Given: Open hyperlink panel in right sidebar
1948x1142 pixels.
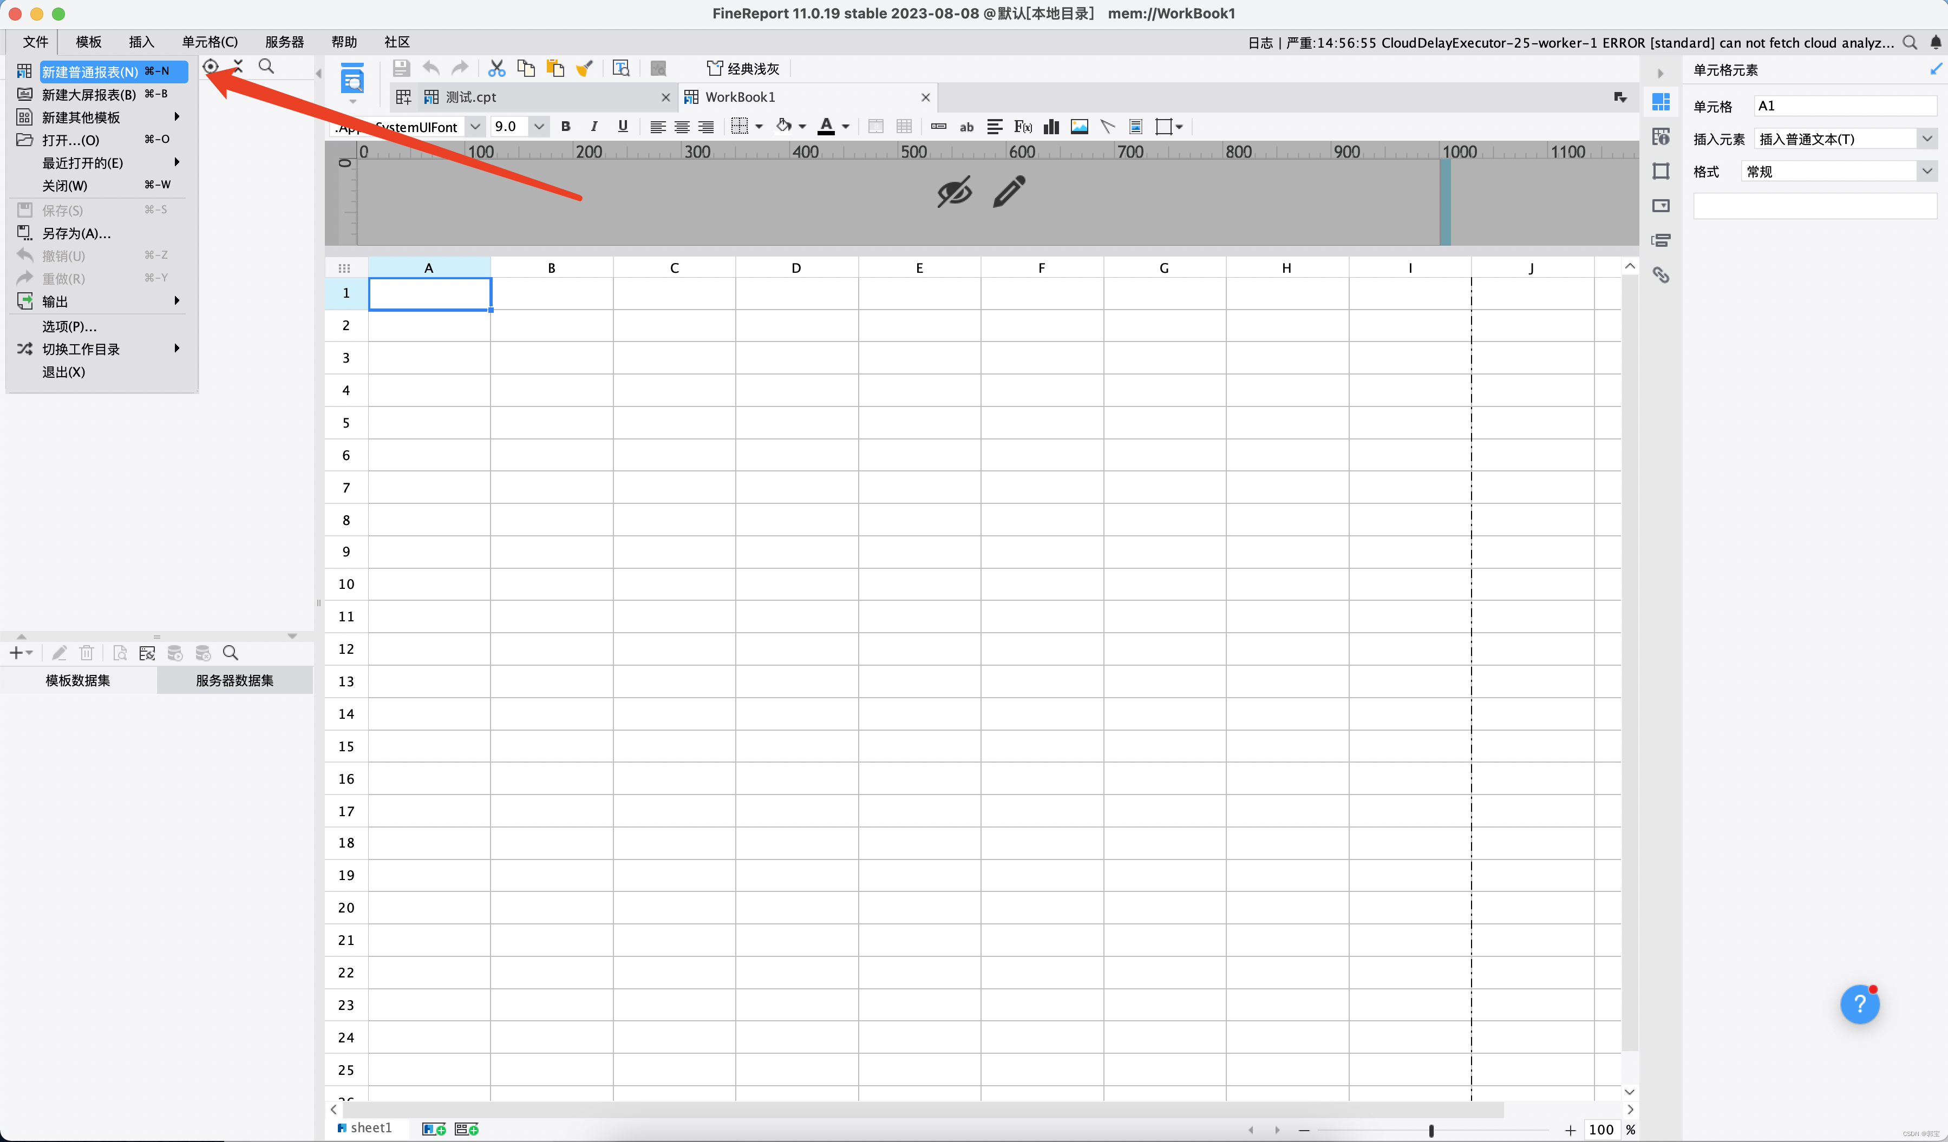Looking at the screenshot, I should point(1661,275).
